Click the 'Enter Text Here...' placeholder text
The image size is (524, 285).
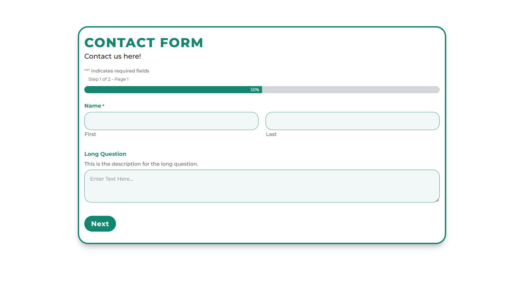point(111,179)
